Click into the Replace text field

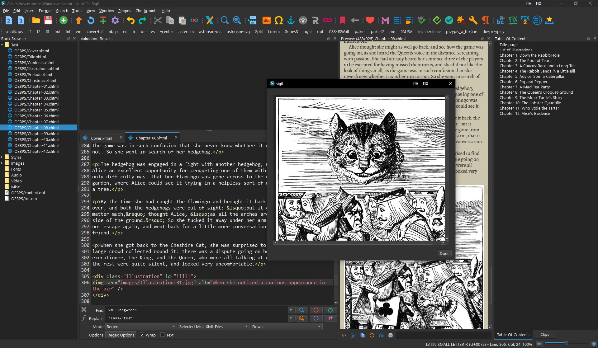(x=197, y=318)
